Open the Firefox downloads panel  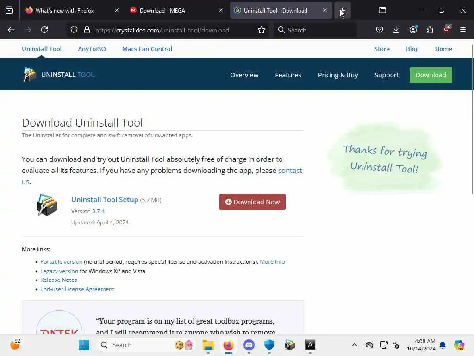pyautogui.click(x=396, y=30)
